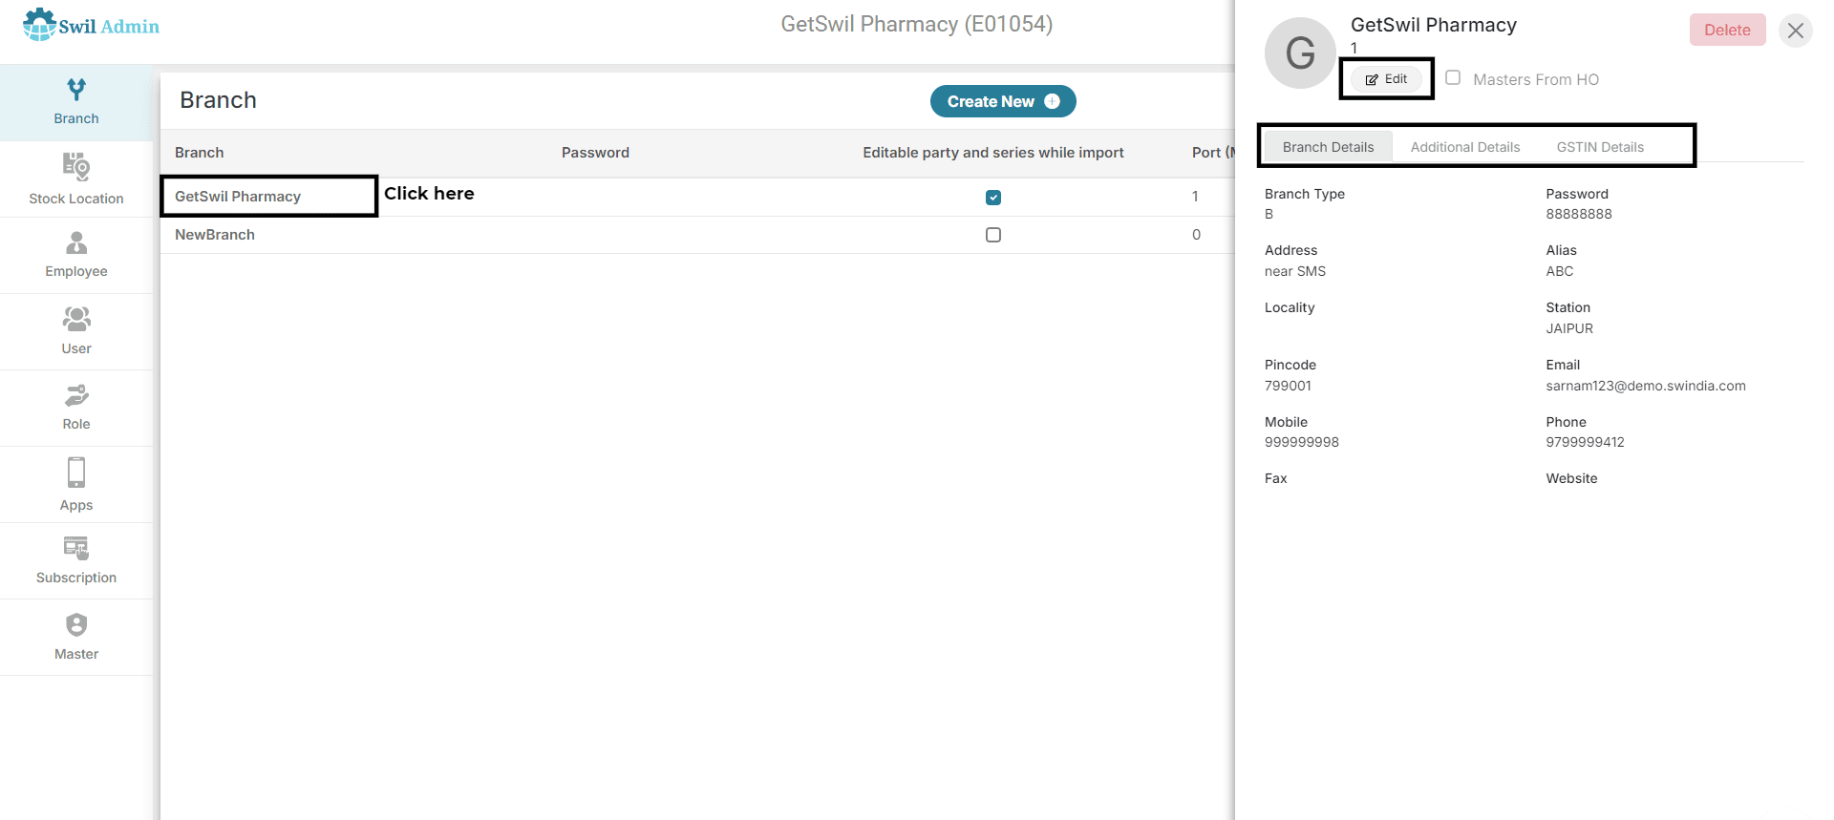Click the Branch column header
This screenshot has height=820, width=1834.
click(x=200, y=153)
